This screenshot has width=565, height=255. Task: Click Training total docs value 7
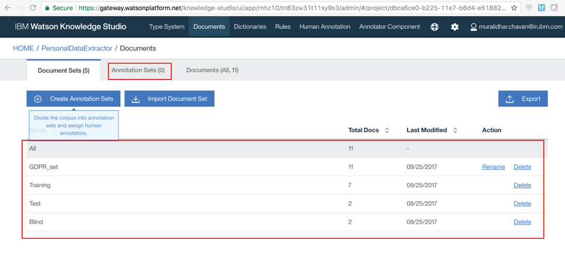350,185
